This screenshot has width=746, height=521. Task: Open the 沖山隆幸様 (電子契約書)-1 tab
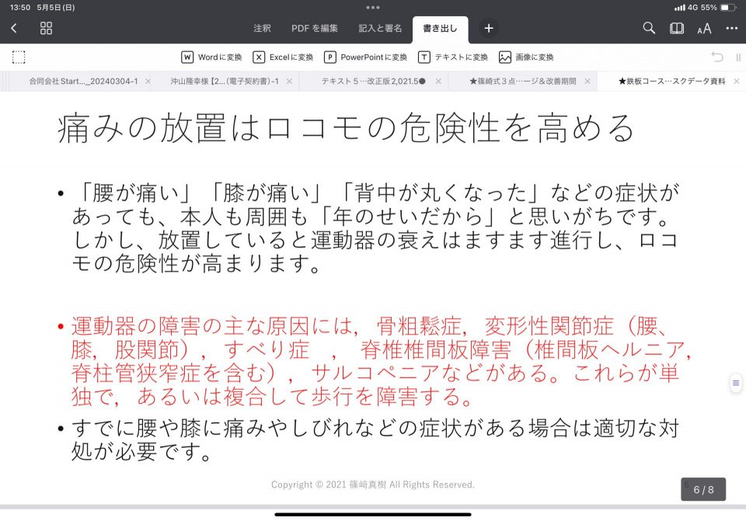225,82
